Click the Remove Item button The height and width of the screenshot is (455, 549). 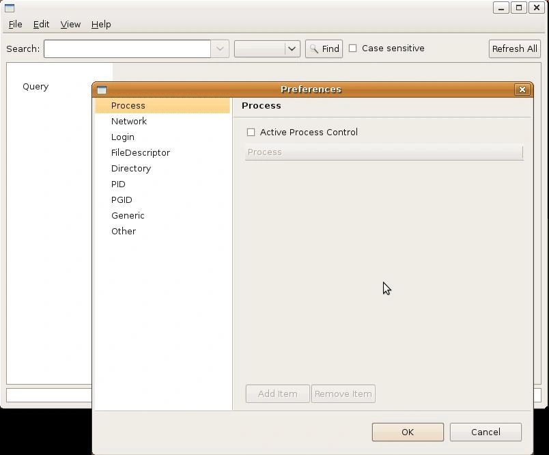point(343,394)
